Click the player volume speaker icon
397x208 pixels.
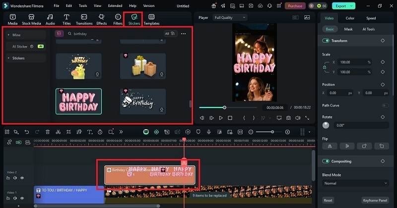pyautogui.click(x=298, y=118)
